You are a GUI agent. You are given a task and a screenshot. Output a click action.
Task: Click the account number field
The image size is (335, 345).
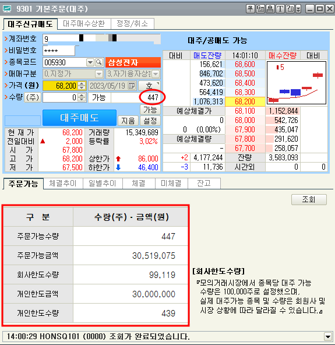(x=101, y=39)
